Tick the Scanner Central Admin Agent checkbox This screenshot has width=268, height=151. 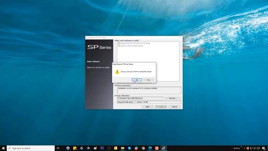click(119, 46)
